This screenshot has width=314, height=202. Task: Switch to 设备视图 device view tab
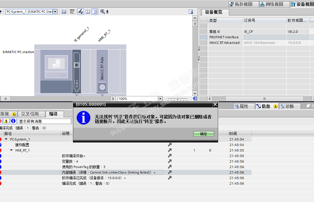click(302, 4)
